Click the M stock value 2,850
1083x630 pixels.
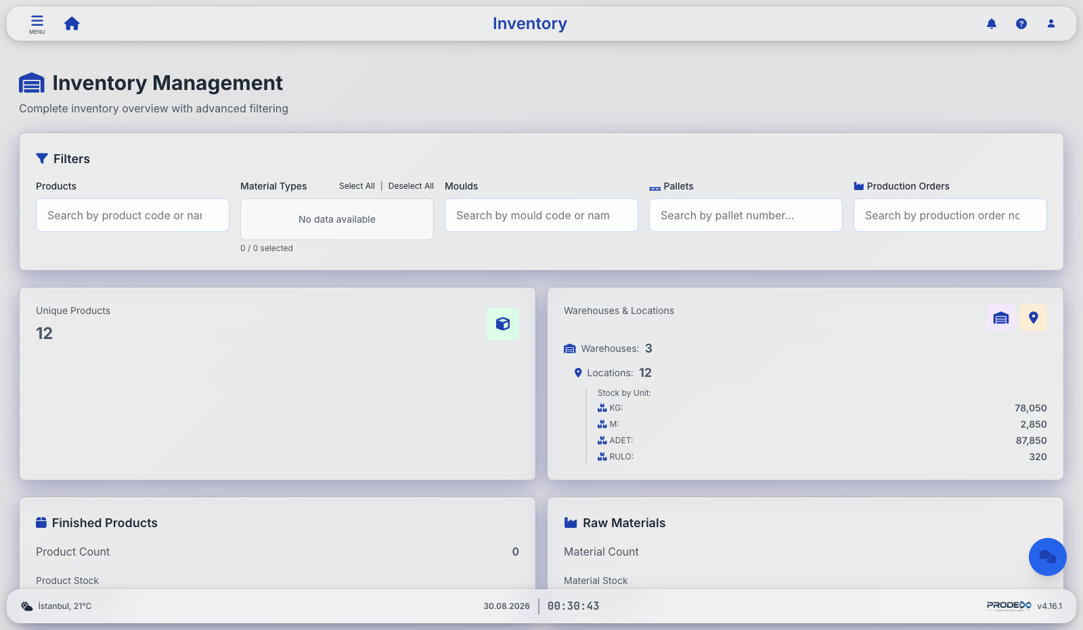tap(1034, 424)
